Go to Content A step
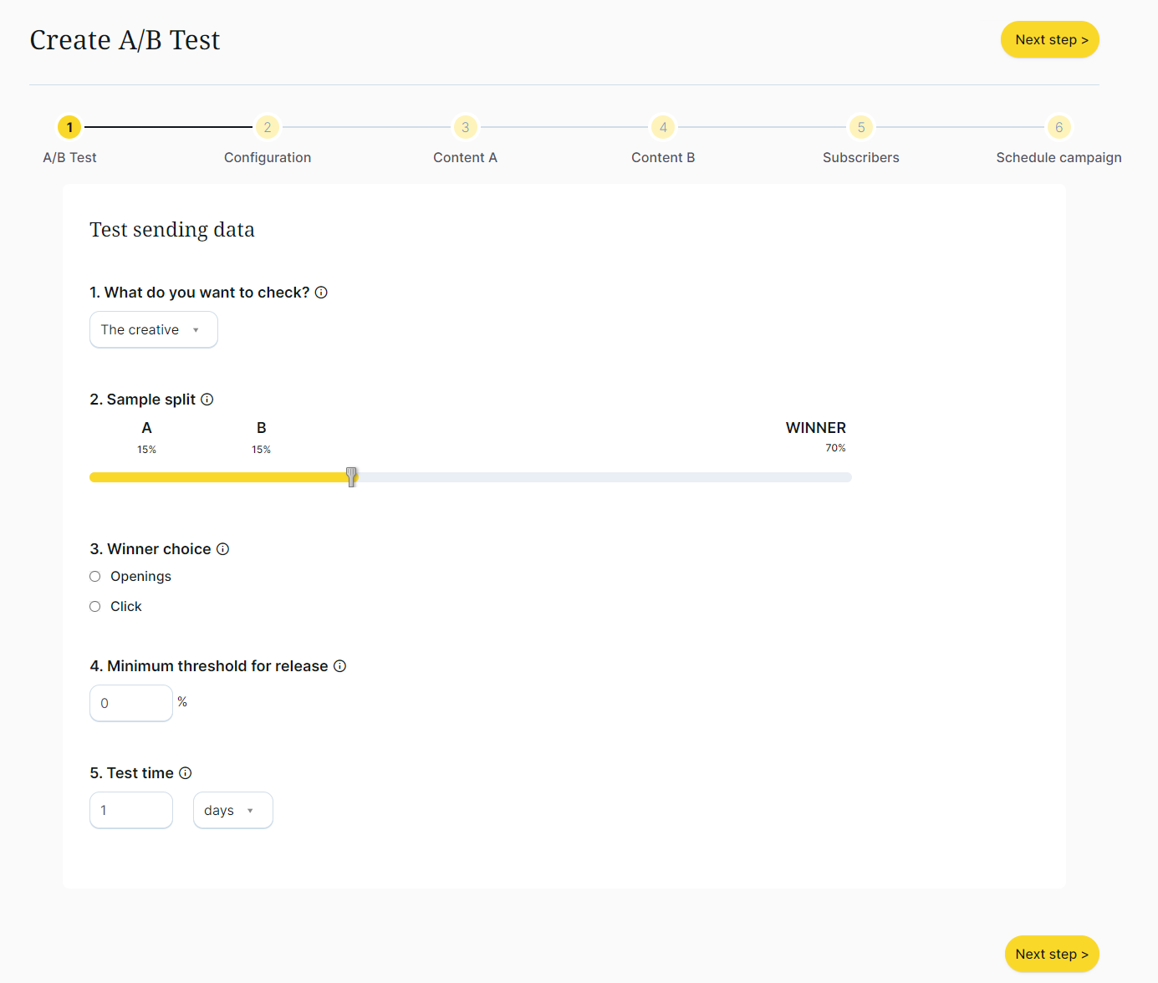 click(x=465, y=127)
